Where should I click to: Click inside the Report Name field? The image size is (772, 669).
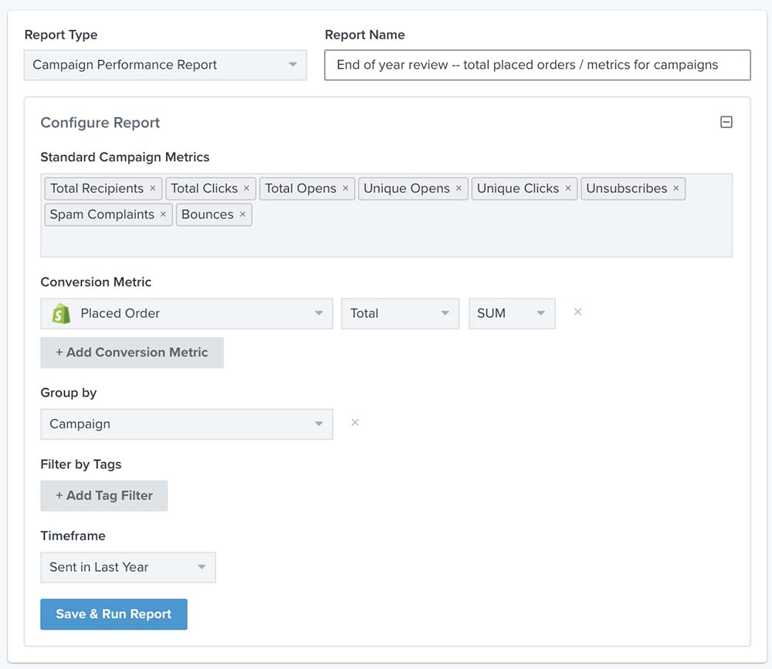coord(538,65)
